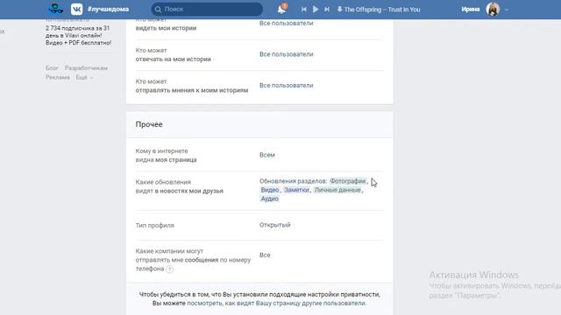The image size is (561, 315).
Task: Open the Реклама footer link
Action: [x=57, y=77]
